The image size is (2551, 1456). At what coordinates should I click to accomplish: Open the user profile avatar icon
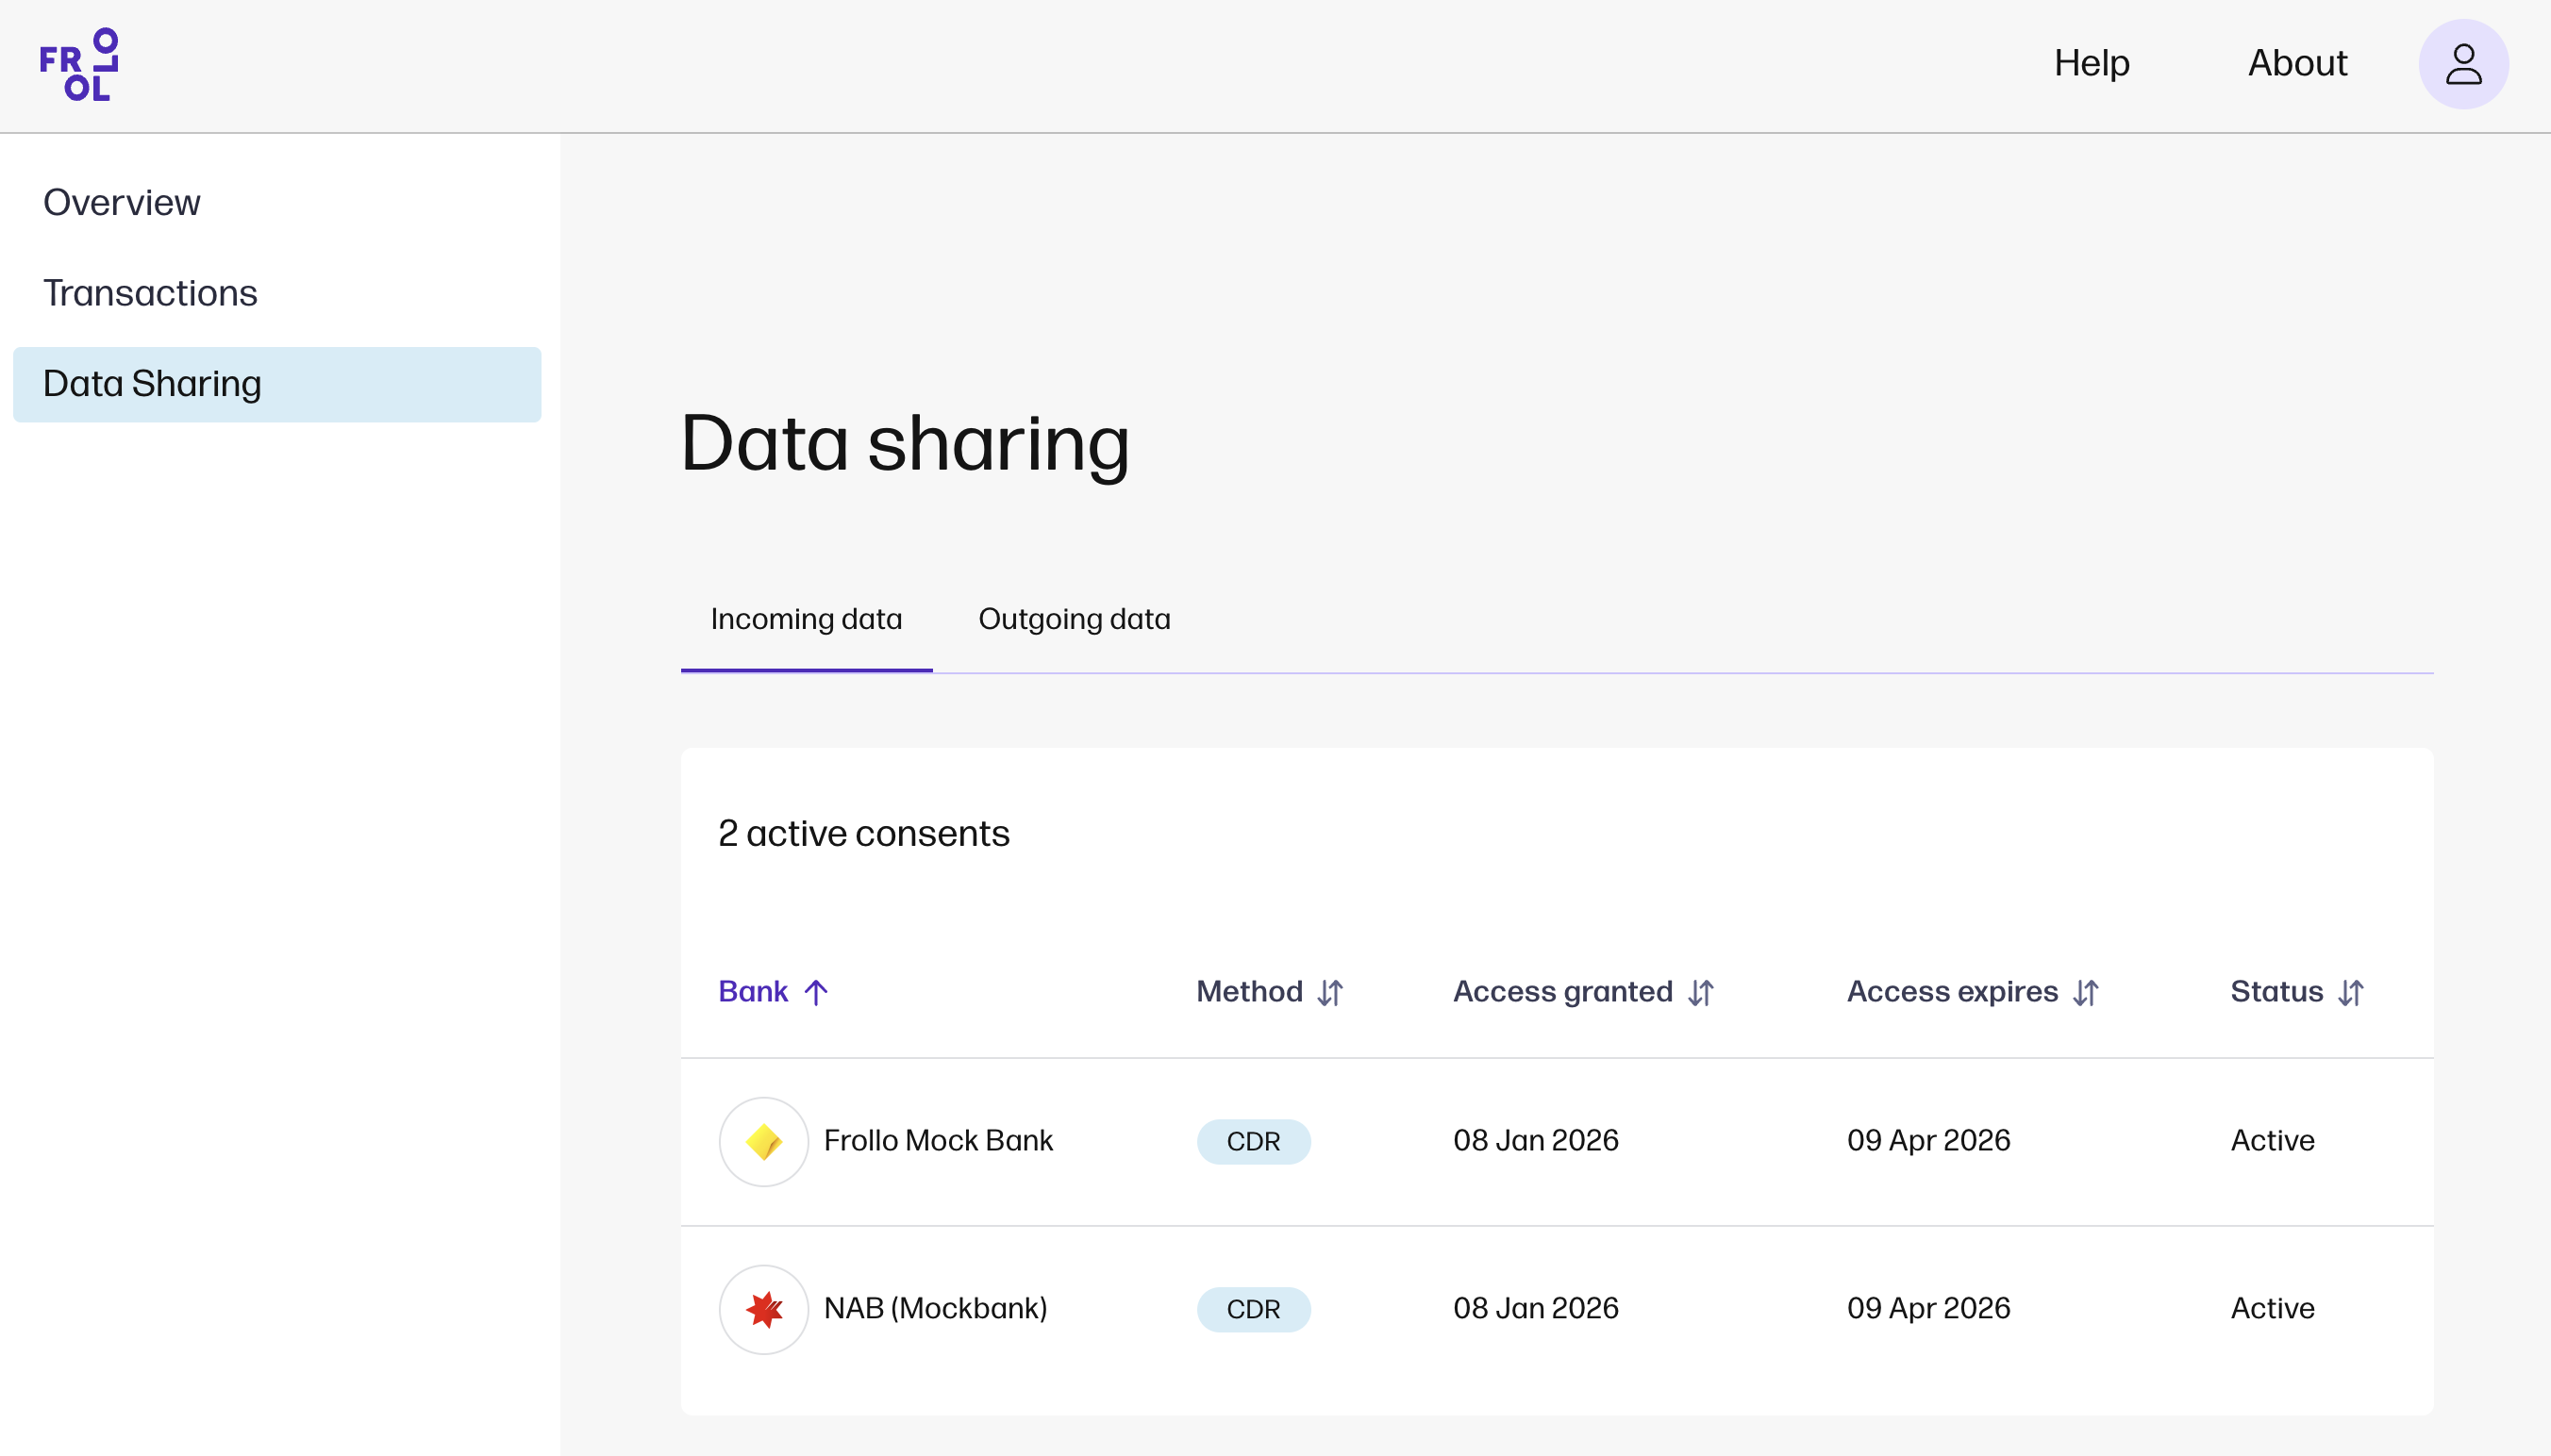coord(2462,64)
